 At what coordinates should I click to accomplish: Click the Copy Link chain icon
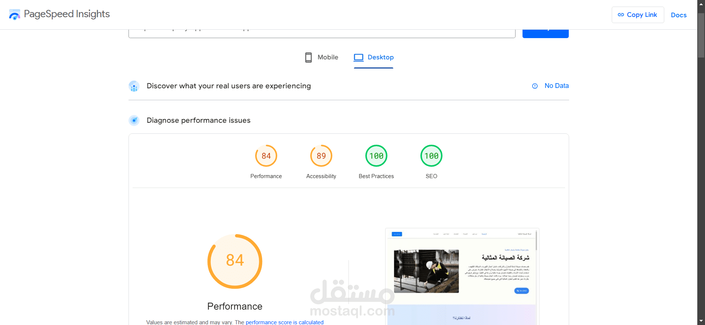[x=621, y=15]
